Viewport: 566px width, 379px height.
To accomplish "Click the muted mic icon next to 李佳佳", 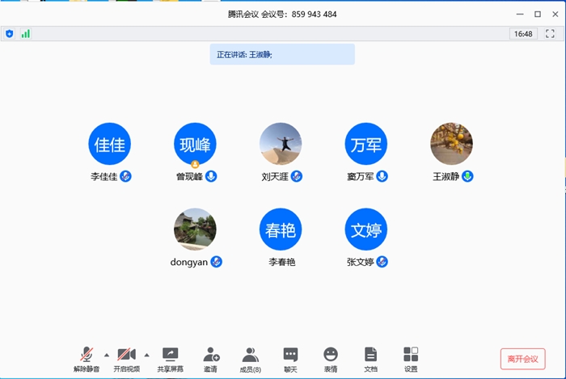I will click(125, 176).
